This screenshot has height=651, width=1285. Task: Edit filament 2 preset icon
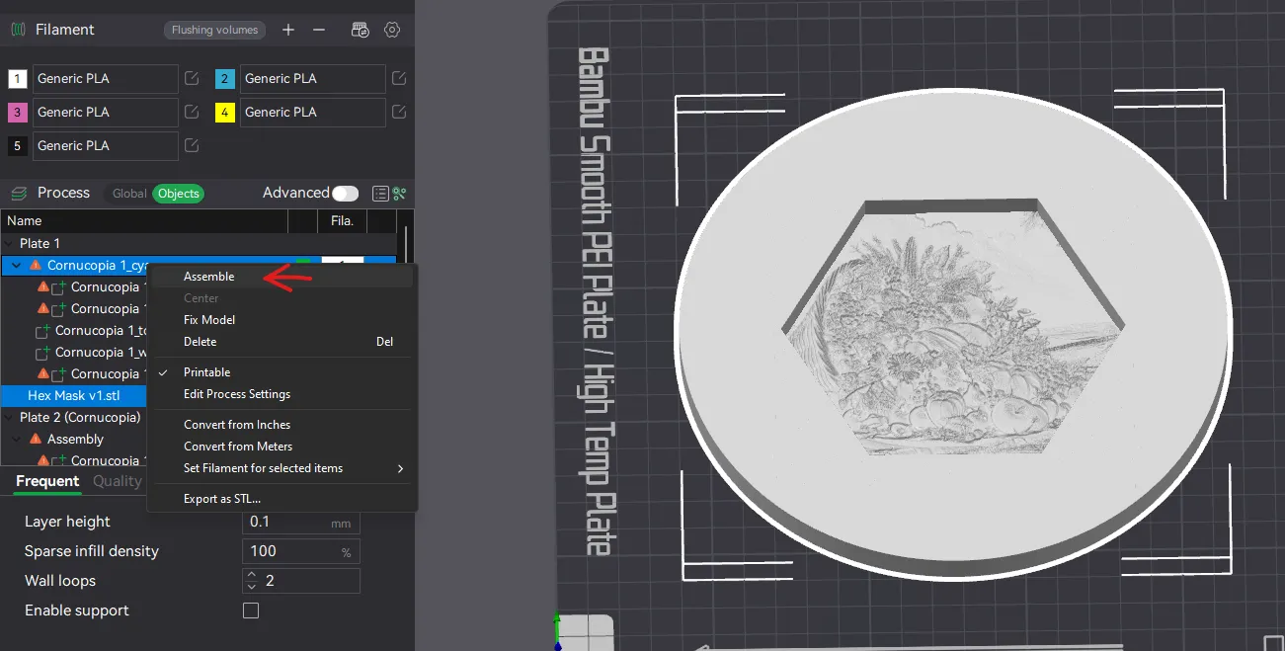point(399,78)
